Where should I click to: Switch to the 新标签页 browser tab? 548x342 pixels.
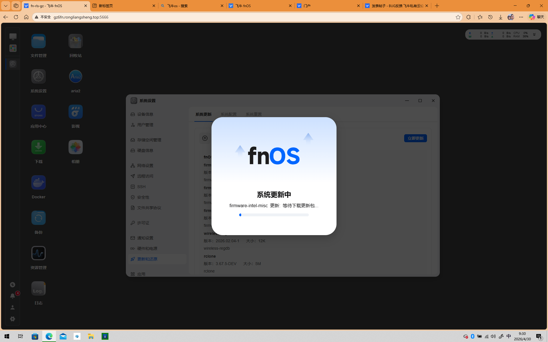coord(124,6)
